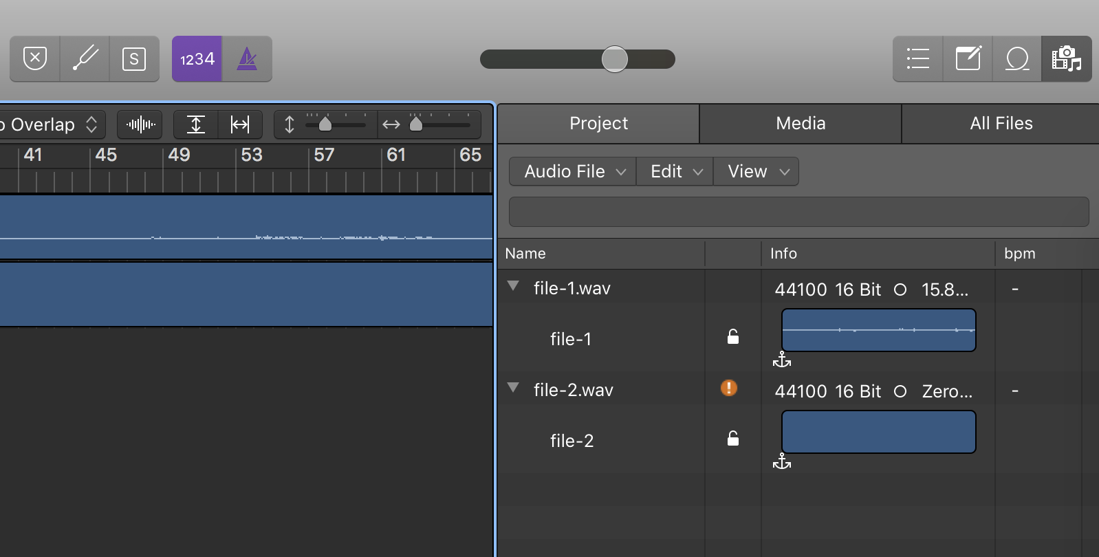Toggle the Solo button in the toolbar

coord(134,59)
